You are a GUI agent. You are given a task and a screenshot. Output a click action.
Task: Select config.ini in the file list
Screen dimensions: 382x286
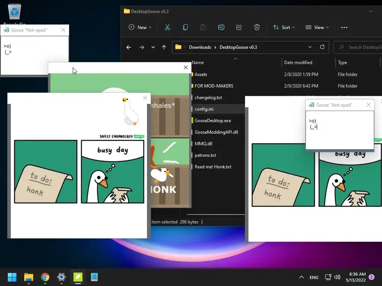(204, 109)
